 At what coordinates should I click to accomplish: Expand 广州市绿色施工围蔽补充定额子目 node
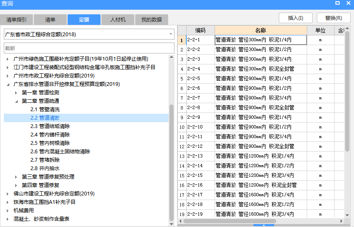tap(8, 59)
